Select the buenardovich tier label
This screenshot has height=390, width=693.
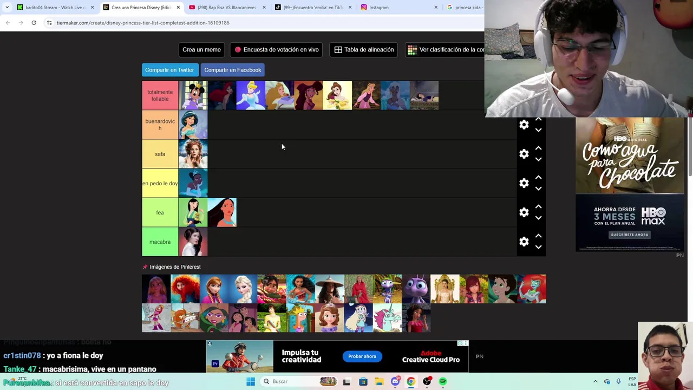click(160, 125)
